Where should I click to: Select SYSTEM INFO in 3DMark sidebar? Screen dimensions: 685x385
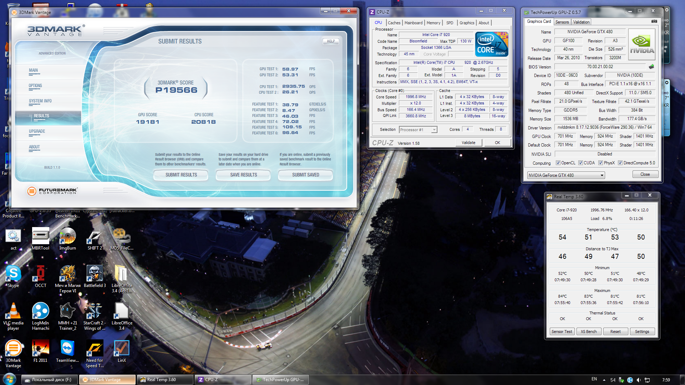point(40,101)
